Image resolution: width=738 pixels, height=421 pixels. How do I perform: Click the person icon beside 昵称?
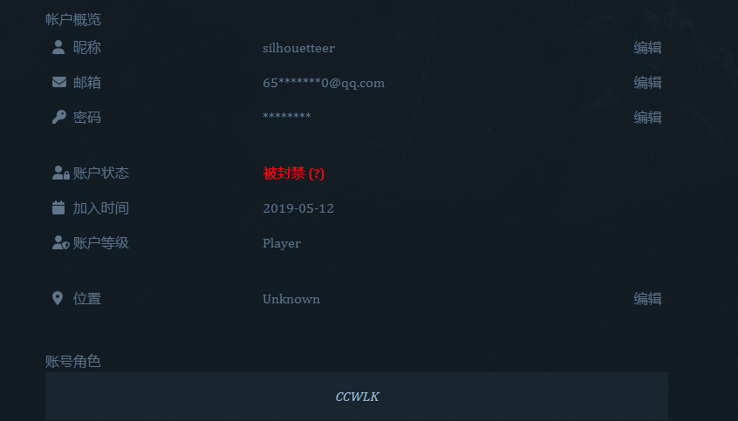(x=58, y=48)
